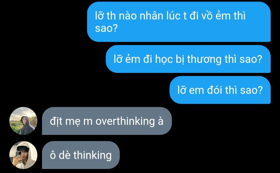The height and width of the screenshot is (173, 280).
Task: Select the 'lỡ th nào nhân lúc t đi' message
Action: (179, 22)
